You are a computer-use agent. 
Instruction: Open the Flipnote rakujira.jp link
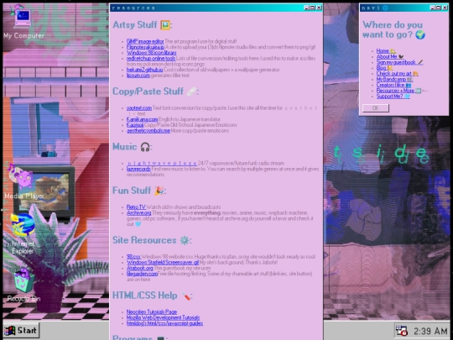point(145,47)
